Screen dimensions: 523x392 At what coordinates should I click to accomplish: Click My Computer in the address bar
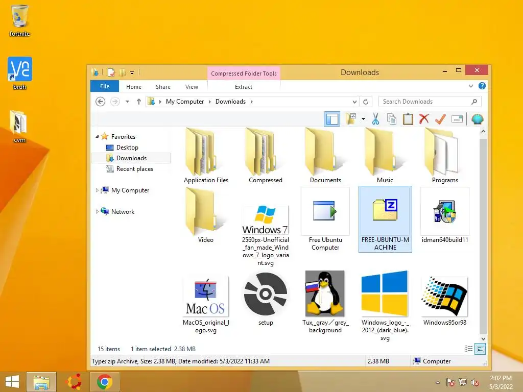(185, 102)
